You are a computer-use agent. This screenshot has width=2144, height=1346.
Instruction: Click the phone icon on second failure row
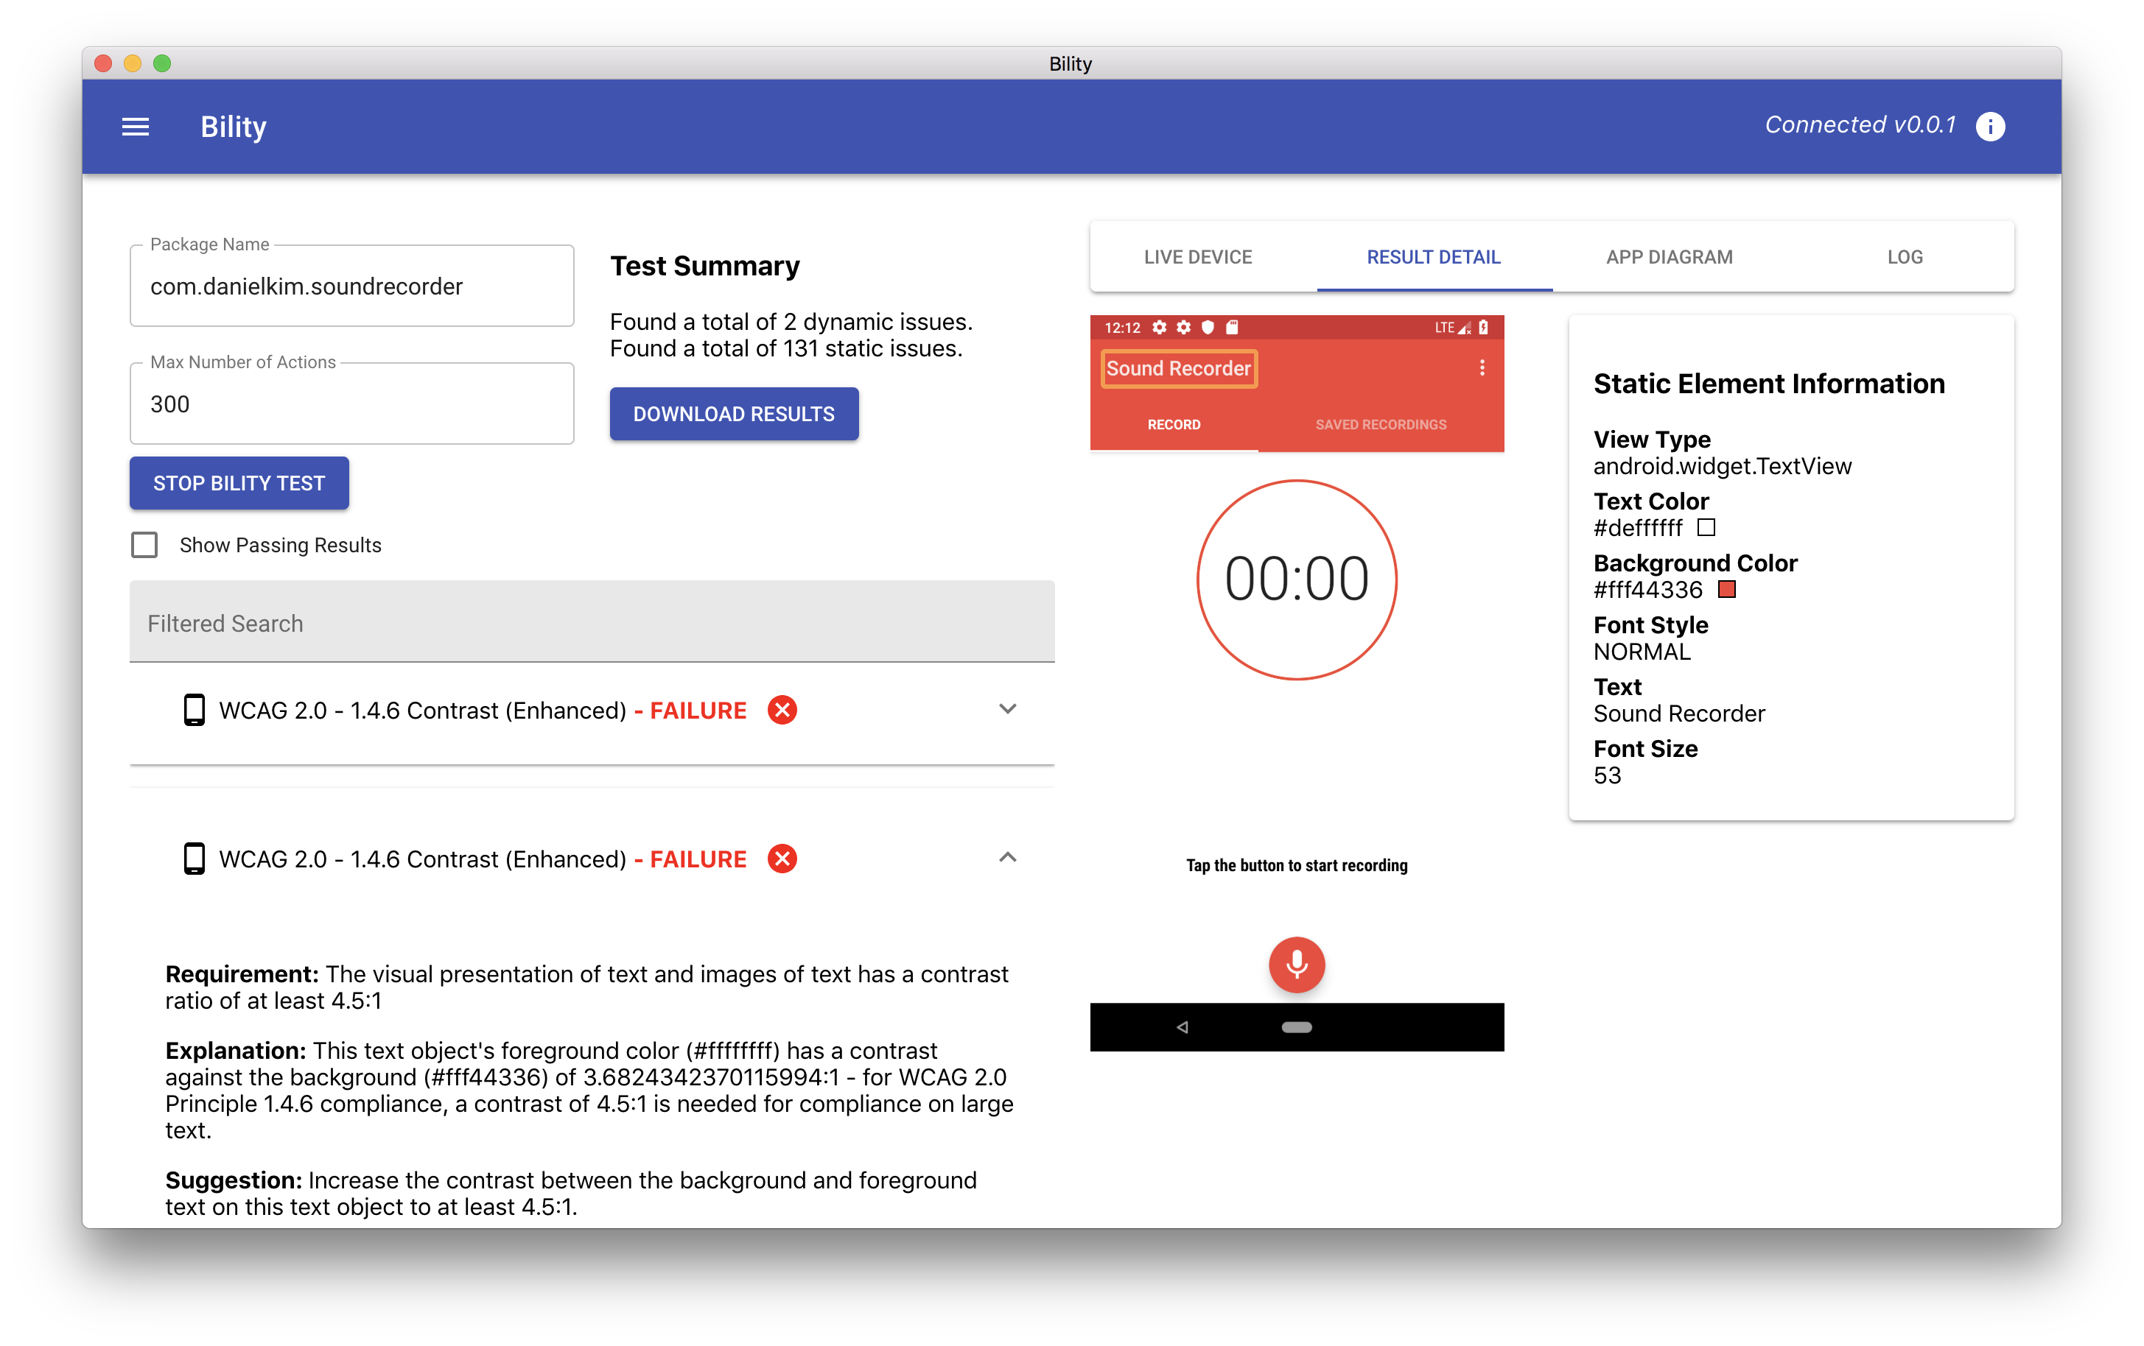(193, 859)
